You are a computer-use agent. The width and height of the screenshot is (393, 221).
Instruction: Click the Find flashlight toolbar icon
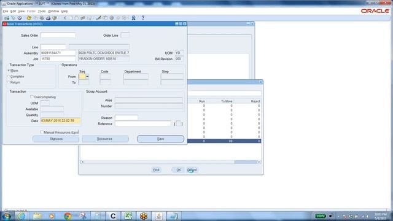pyautogui.click(x=14, y=18)
